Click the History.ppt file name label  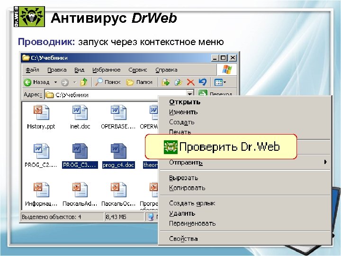pos(41,127)
